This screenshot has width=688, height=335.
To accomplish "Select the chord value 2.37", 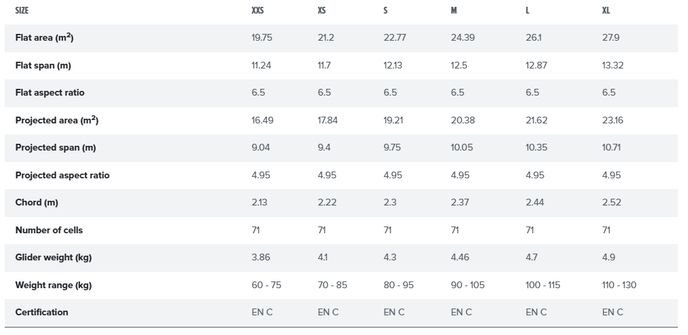I will (461, 202).
